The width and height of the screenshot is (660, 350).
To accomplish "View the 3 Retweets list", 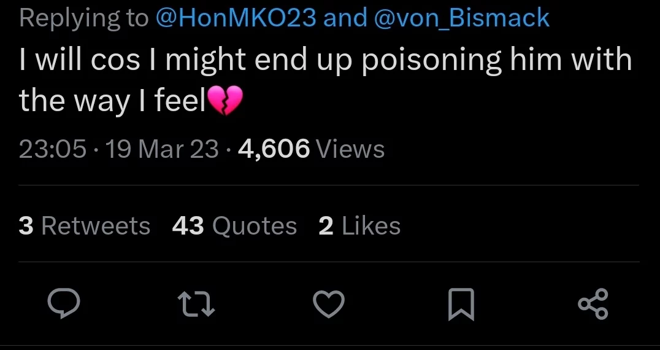I will [x=85, y=226].
